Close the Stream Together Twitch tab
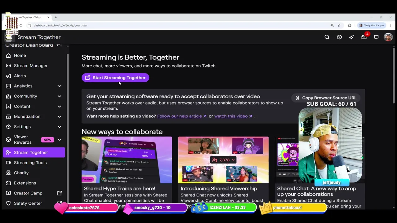This screenshot has width=397, height=223. pyautogui.click(x=48, y=17)
